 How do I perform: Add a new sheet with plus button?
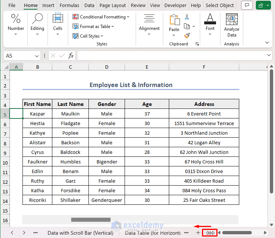pyautogui.click(x=198, y=233)
